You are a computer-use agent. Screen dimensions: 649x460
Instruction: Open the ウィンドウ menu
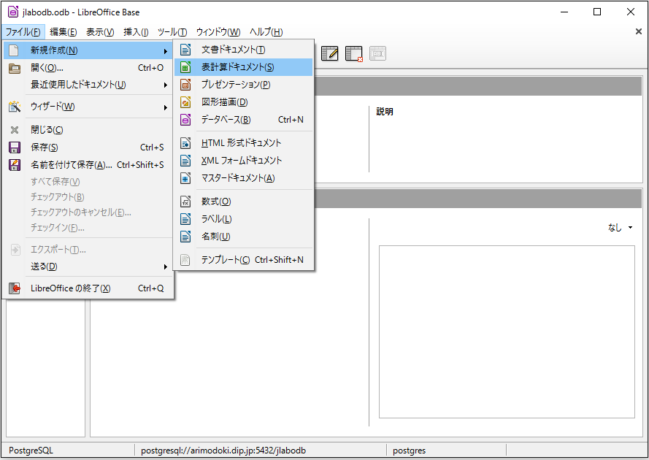click(218, 32)
